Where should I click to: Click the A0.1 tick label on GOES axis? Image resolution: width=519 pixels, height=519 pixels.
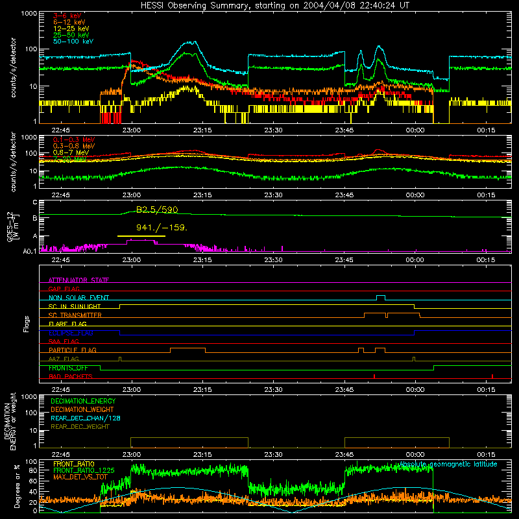[30, 251]
